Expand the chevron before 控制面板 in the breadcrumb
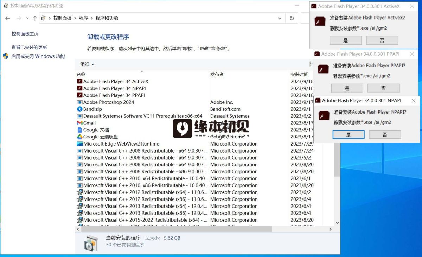 [x=50, y=18]
